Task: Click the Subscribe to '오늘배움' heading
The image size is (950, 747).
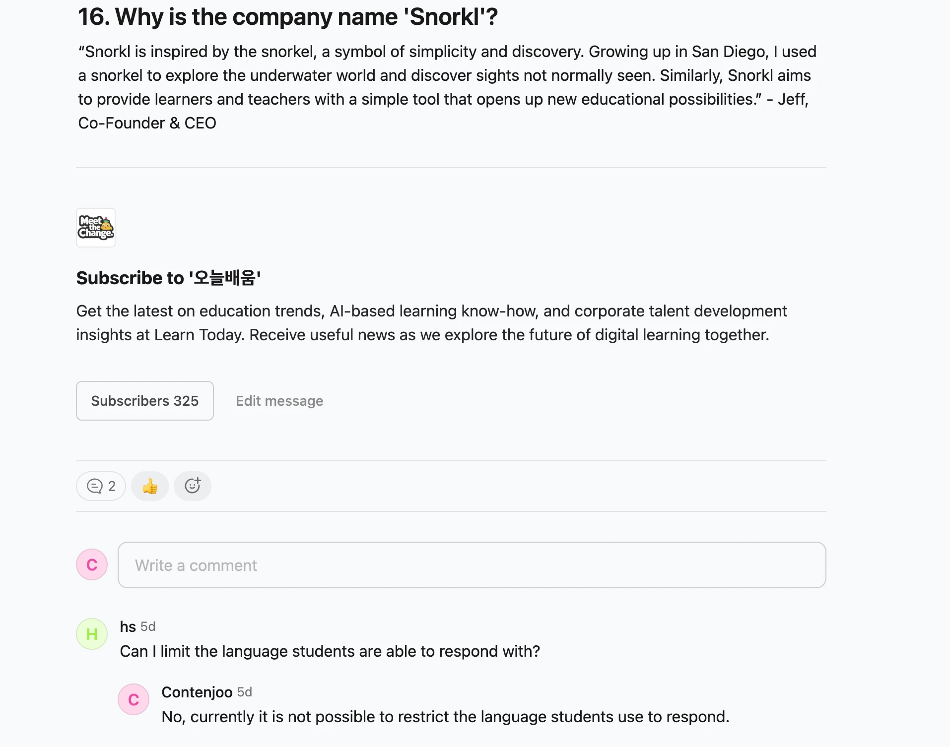Action: [x=168, y=278]
